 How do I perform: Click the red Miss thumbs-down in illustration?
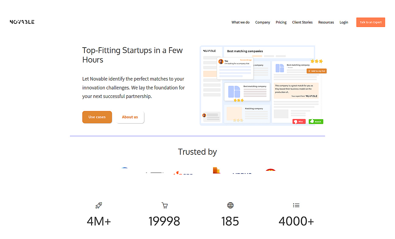[299, 121]
